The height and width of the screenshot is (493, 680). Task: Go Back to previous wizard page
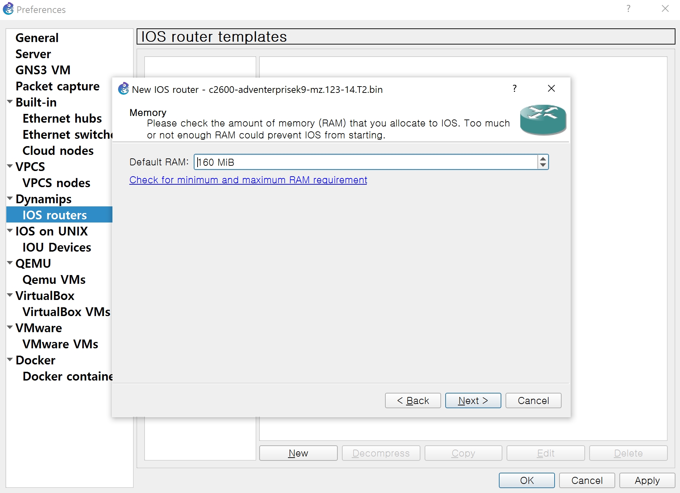[x=413, y=400]
